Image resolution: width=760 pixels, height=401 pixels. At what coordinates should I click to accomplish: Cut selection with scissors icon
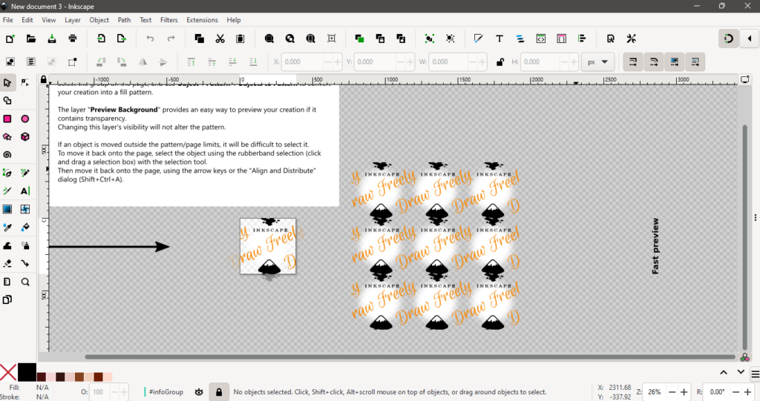click(220, 39)
